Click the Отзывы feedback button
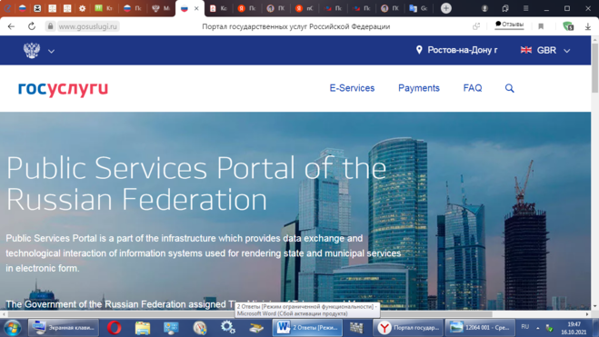The width and height of the screenshot is (599, 337). coord(509,25)
